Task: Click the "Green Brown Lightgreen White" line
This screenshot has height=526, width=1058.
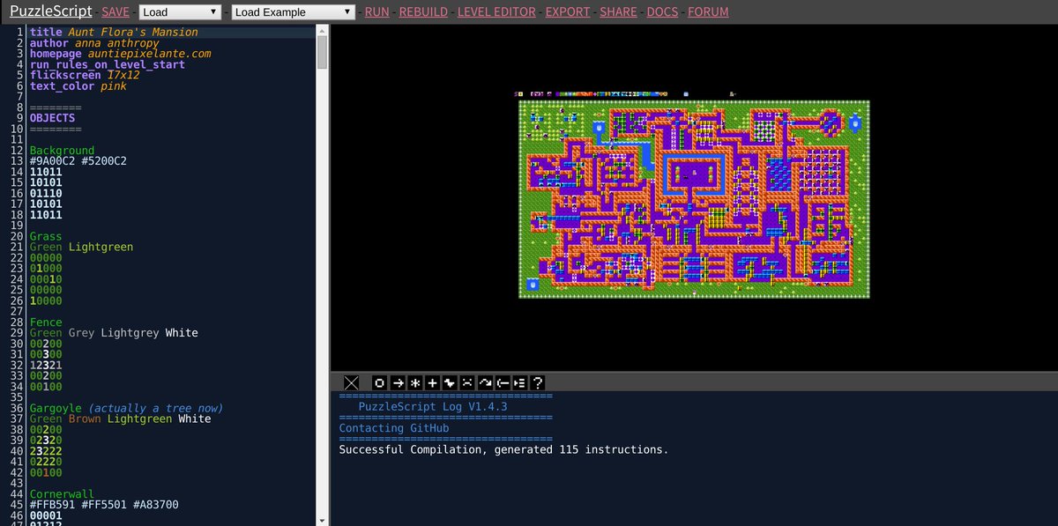Action: click(121, 419)
